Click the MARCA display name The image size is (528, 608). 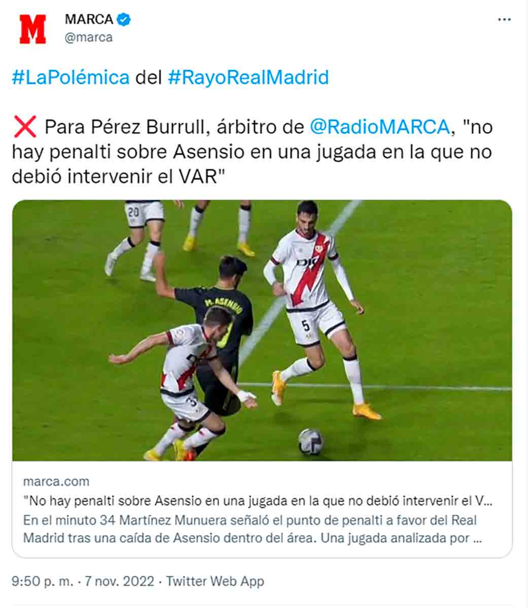point(89,20)
